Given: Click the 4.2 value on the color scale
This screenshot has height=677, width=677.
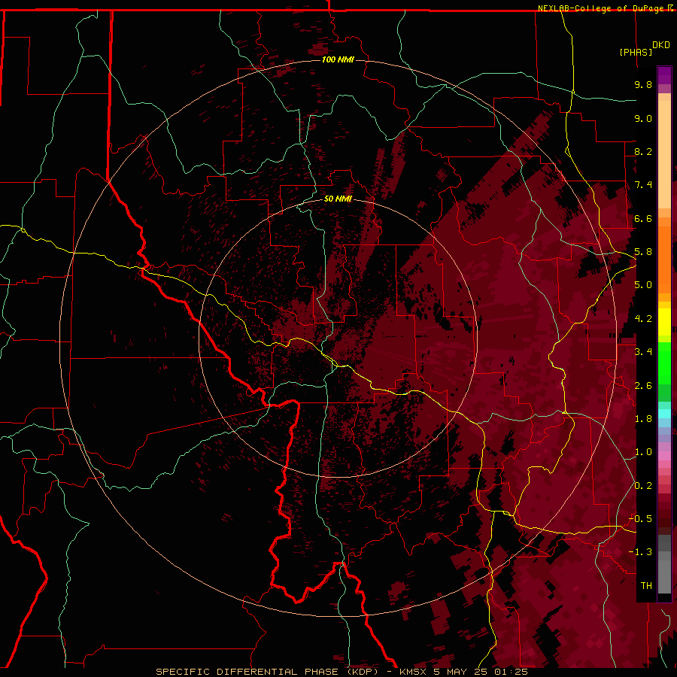Looking at the screenshot, I should (x=643, y=319).
